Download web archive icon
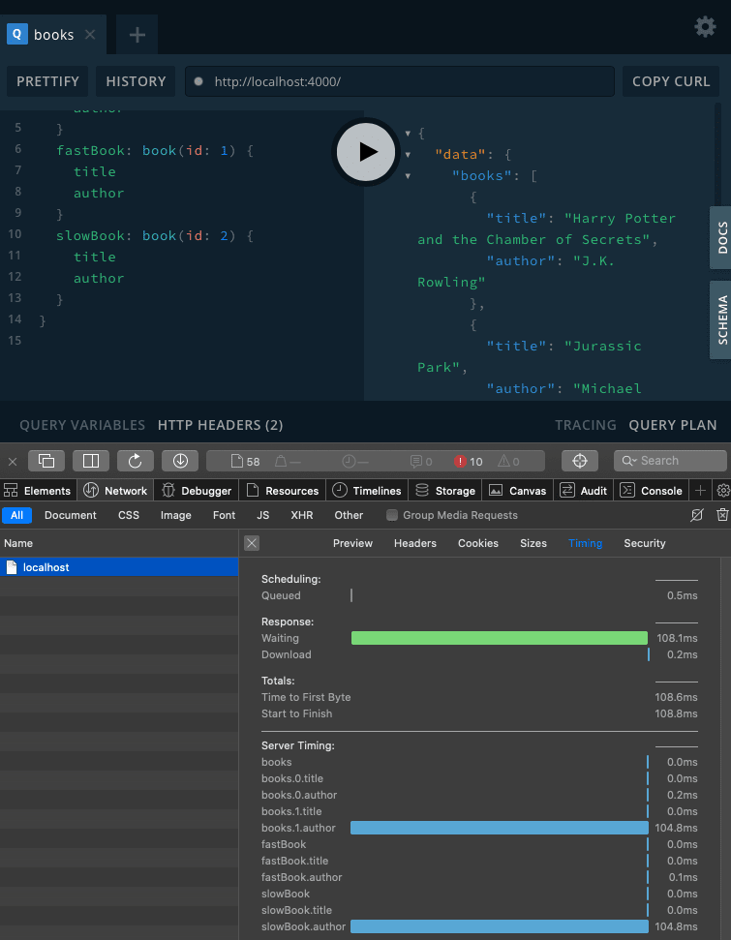The height and width of the screenshot is (940, 731). [x=180, y=461]
